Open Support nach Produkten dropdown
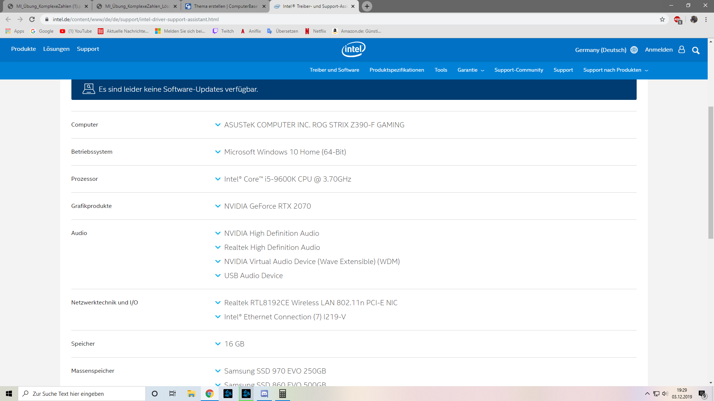The width and height of the screenshot is (714, 401). pyautogui.click(x=615, y=70)
